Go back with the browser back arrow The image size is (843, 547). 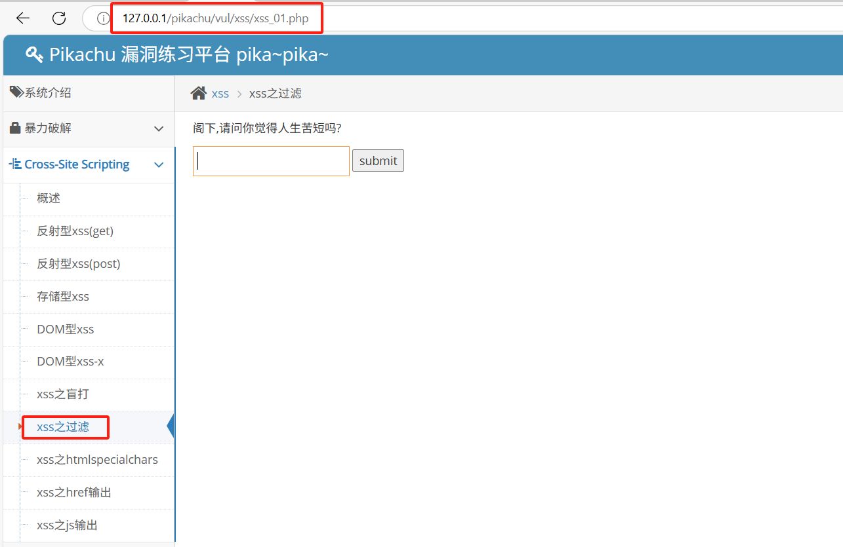coord(23,18)
